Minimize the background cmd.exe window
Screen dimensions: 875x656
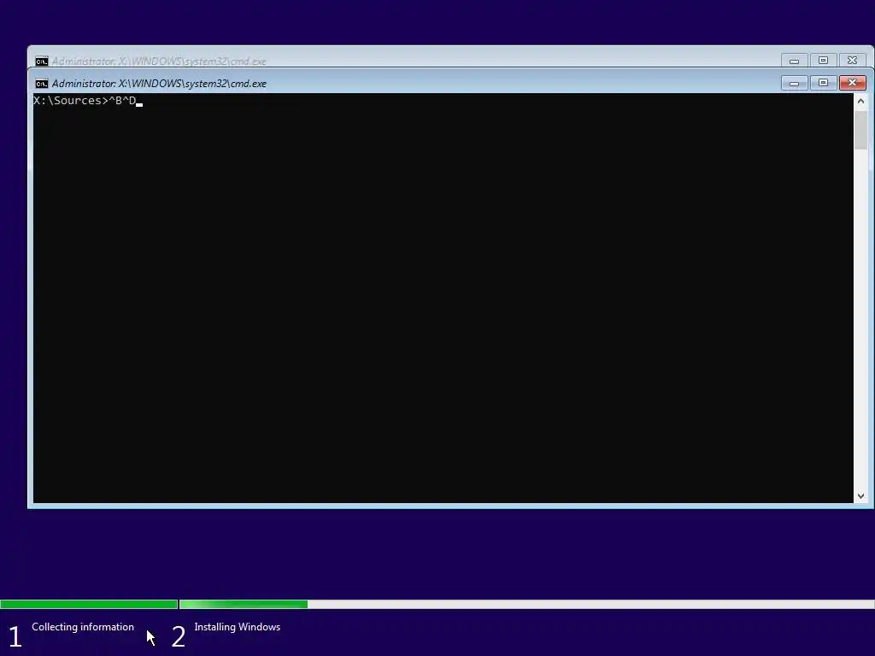pyautogui.click(x=794, y=61)
